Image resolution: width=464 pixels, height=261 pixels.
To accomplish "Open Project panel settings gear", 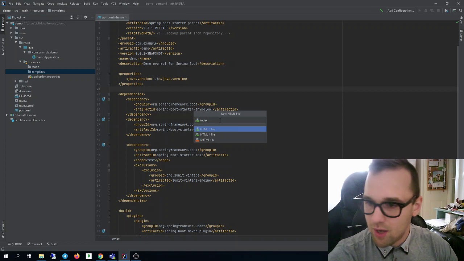I will point(86,17).
